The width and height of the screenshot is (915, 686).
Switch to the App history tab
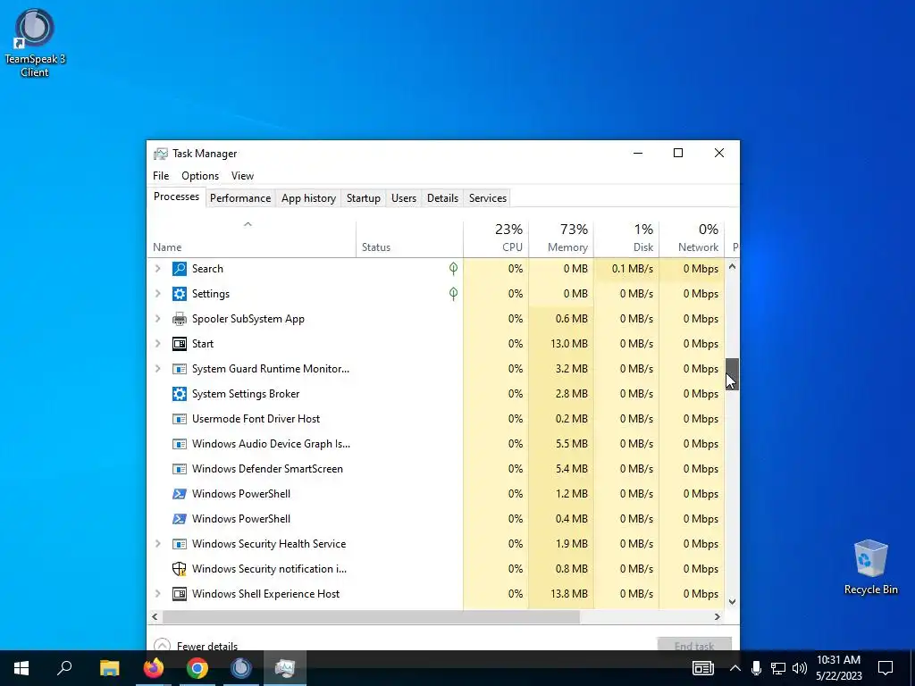click(x=308, y=197)
